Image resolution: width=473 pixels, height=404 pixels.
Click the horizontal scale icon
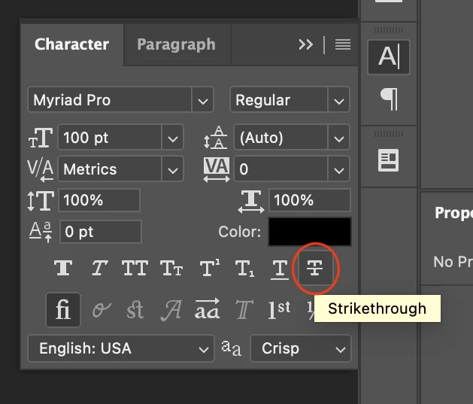tap(251, 202)
